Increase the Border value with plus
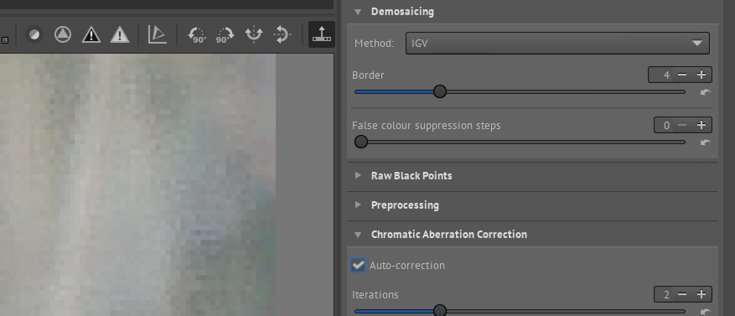This screenshot has height=316, width=735. click(701, 75)
